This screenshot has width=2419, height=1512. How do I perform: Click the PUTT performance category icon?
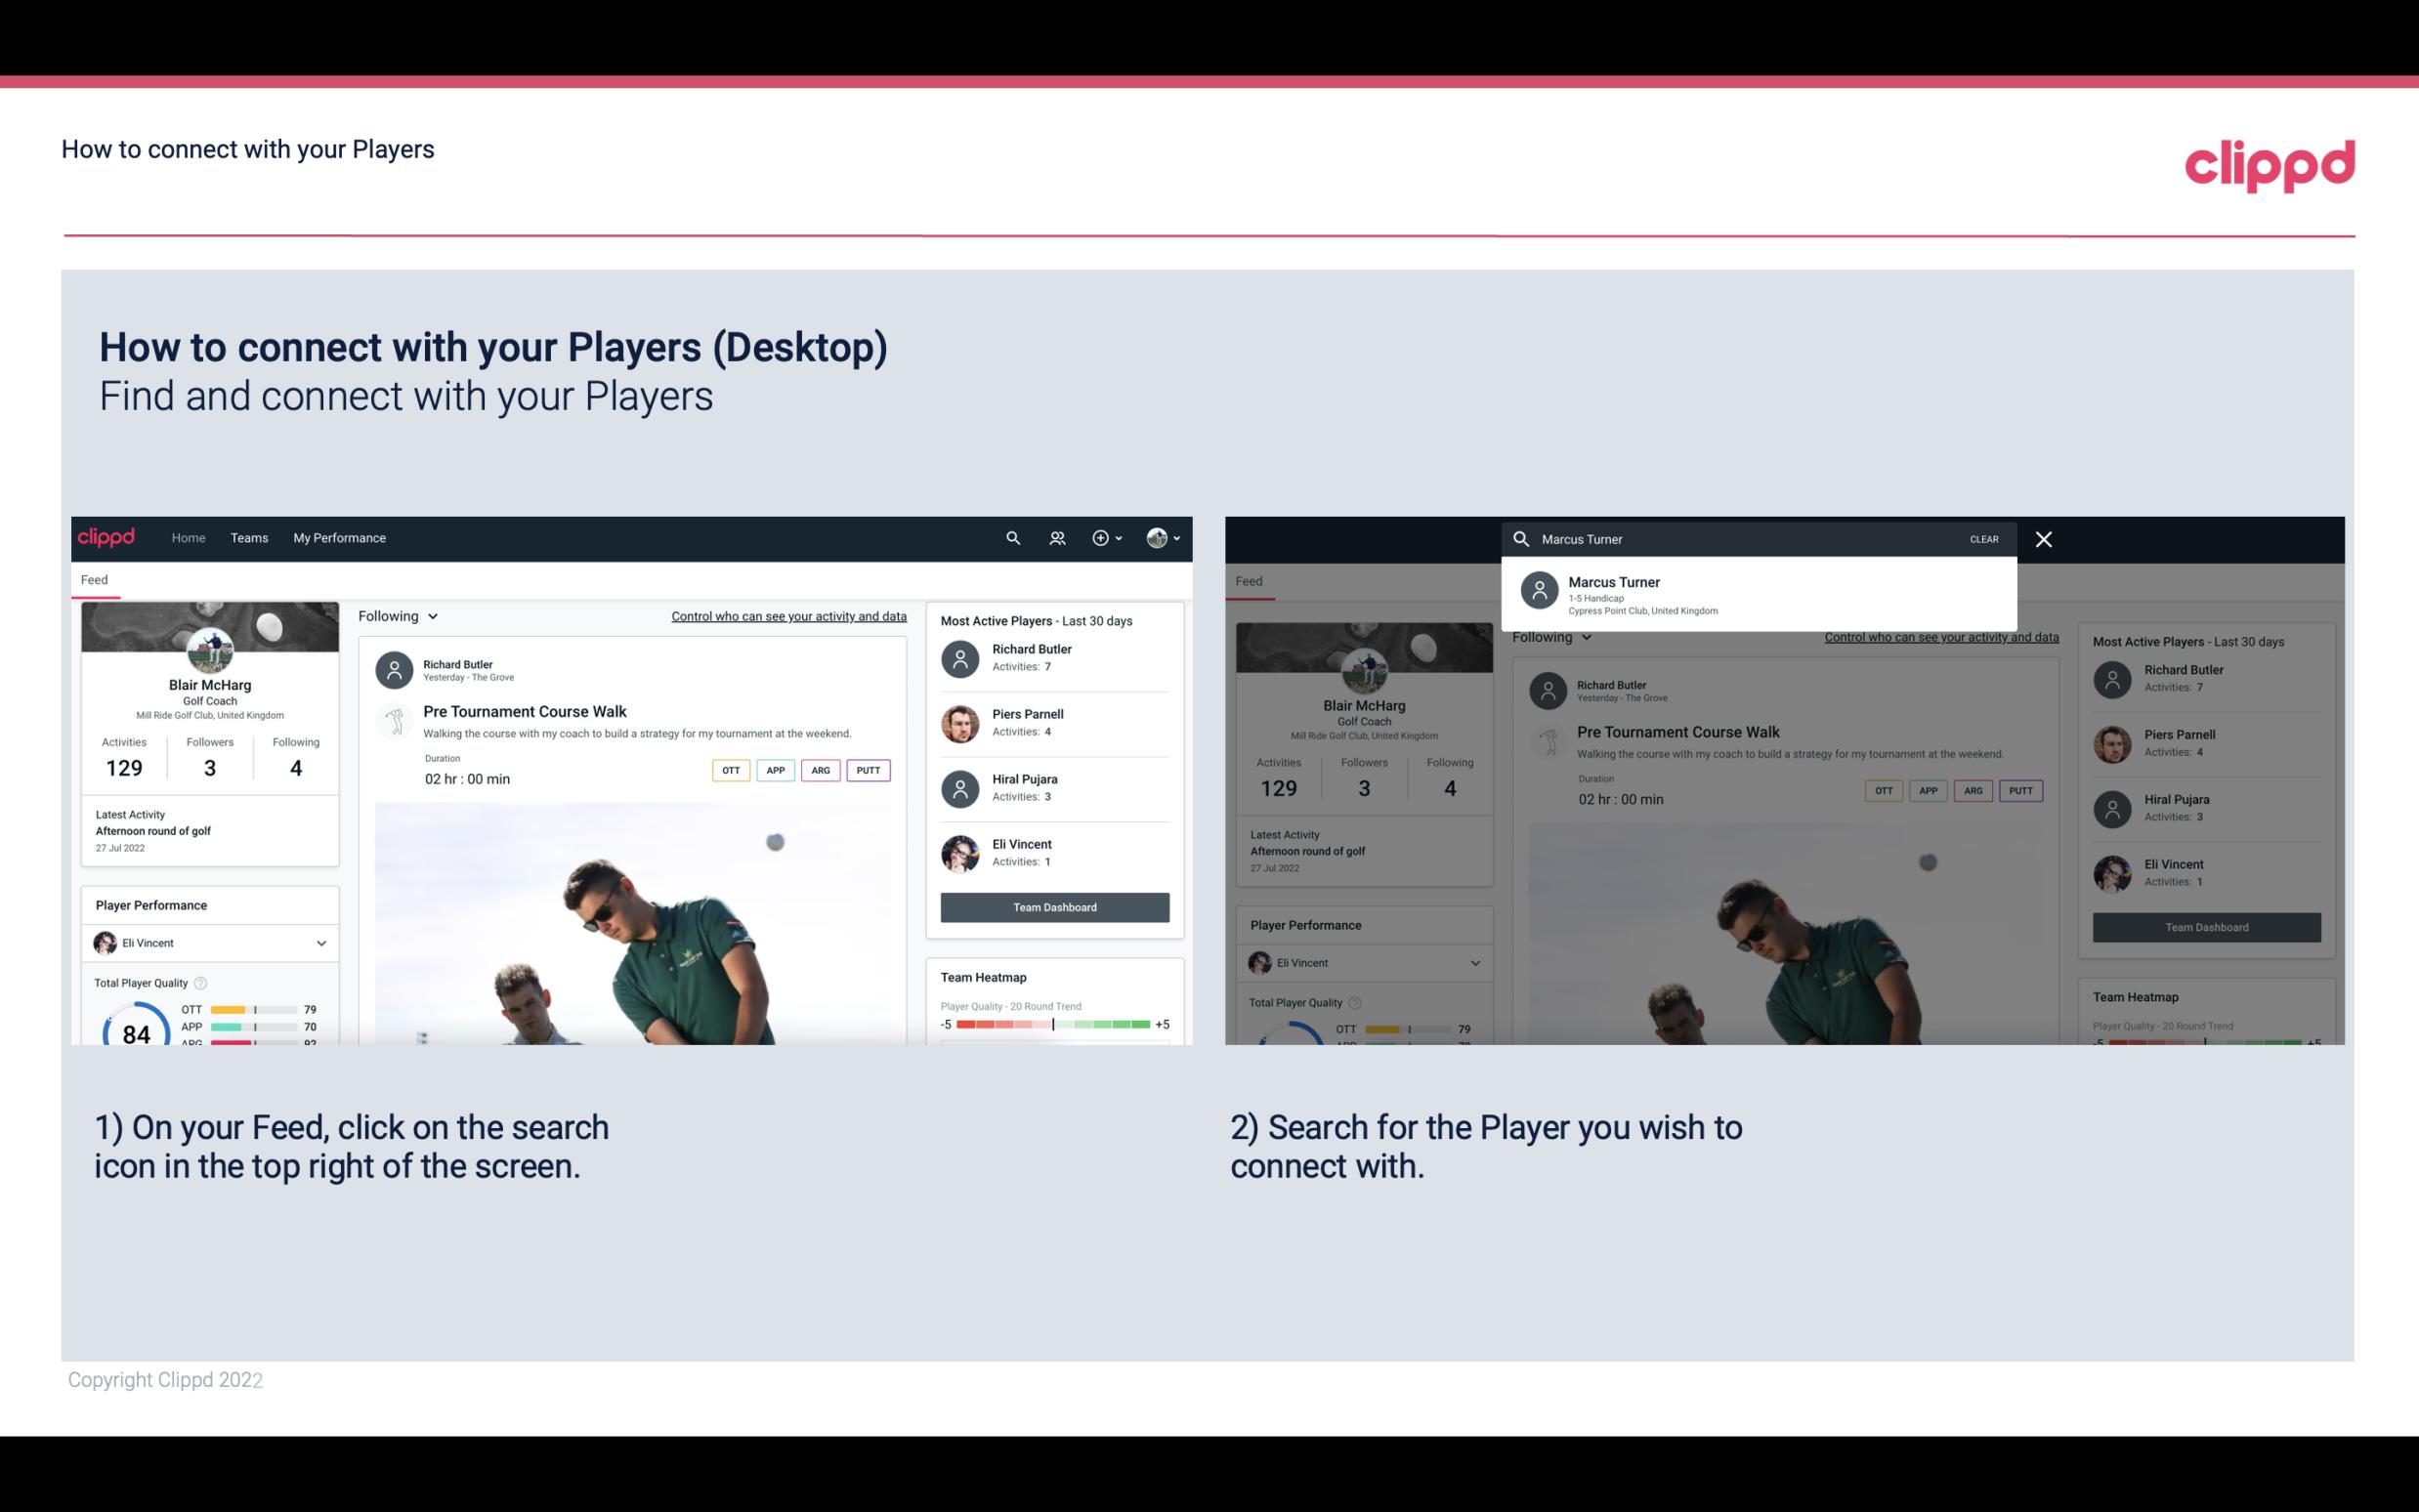click(x=870, y=768)
